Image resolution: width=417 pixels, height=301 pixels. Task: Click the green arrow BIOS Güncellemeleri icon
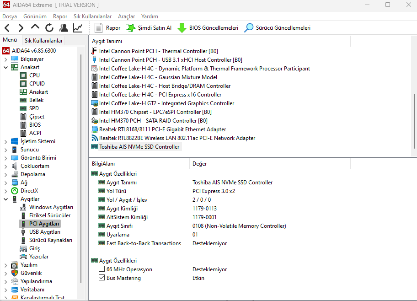coord(182,28)
